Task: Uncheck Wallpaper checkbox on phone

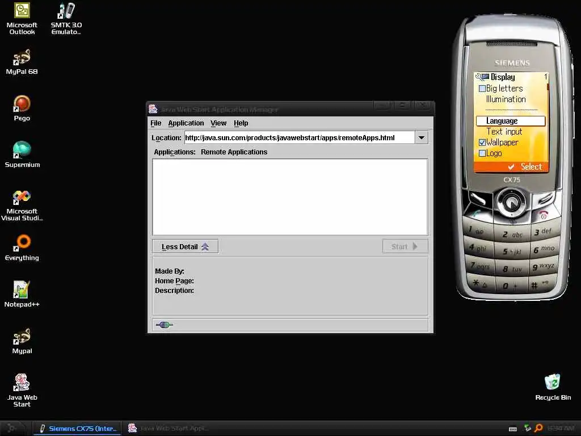Action: 482,142
